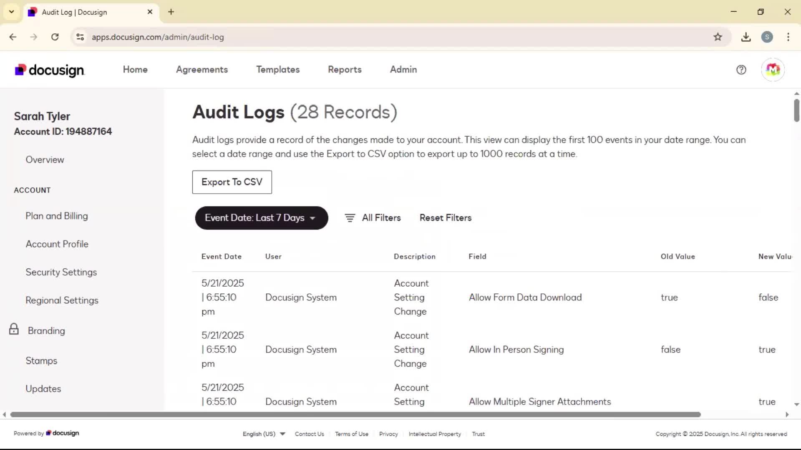Viewport: 801px width, 450px height.
Task: Click the Field column header
Action: pos(477,257)
